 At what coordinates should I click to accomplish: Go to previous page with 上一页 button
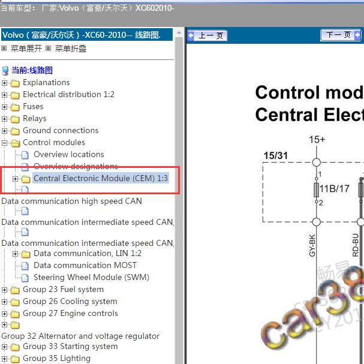[x=207, y=35]
